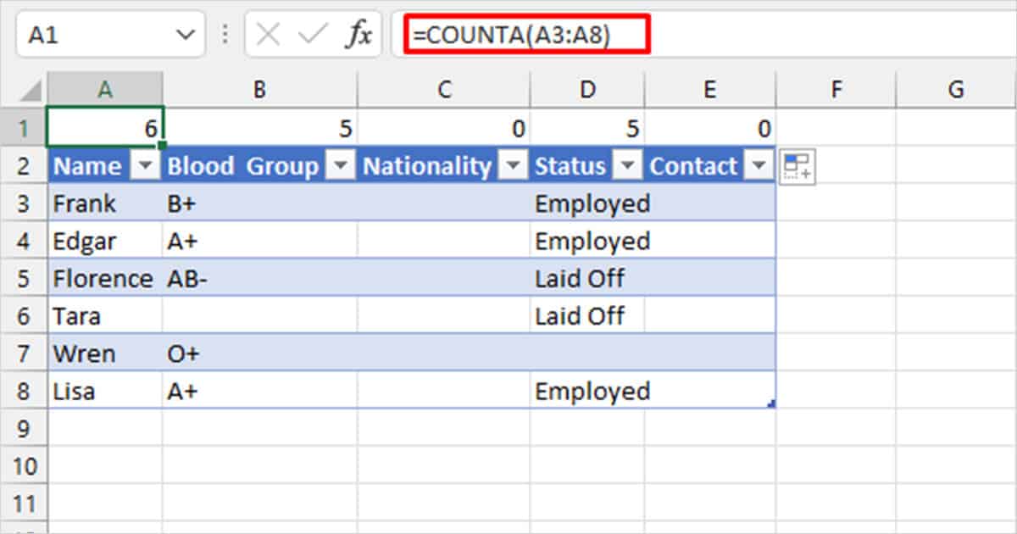1017x534 pixels.
Task: Click Tara's Laid Off status cell
Action: click(x=586, y=315)
